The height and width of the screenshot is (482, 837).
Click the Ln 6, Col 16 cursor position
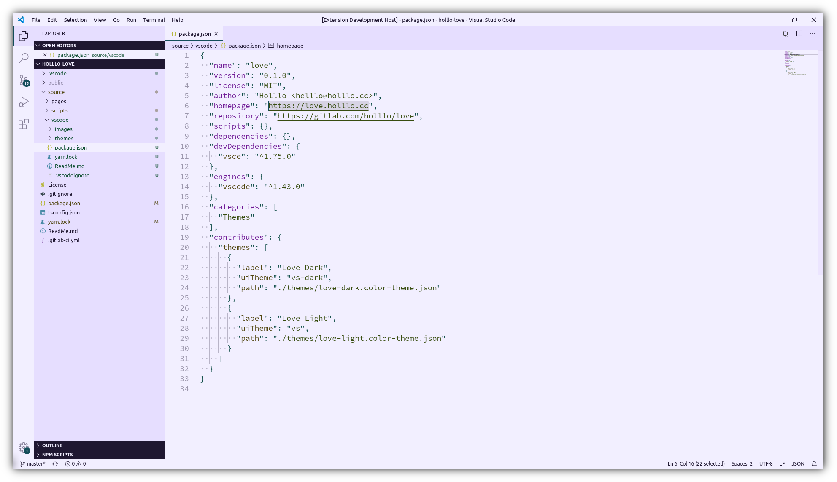pos(696,463)
